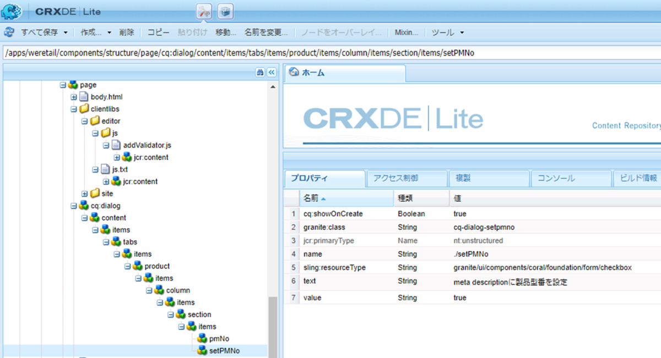
Task: Collapse the content node under cq:dialog
Action: (x=85, y=218)
